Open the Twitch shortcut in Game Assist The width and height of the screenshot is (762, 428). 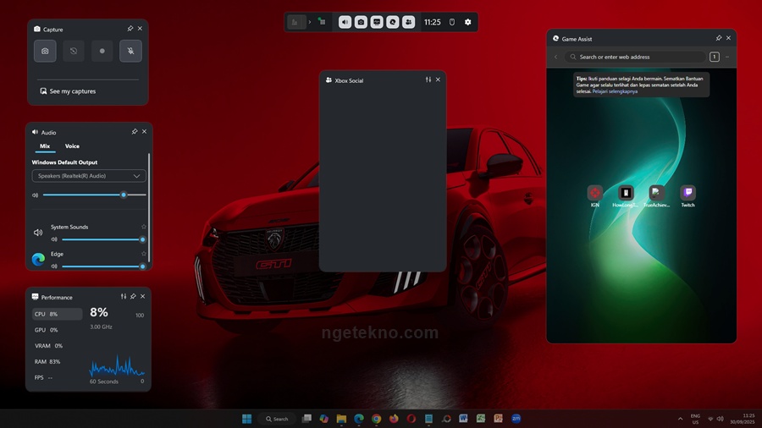point(687,194)
